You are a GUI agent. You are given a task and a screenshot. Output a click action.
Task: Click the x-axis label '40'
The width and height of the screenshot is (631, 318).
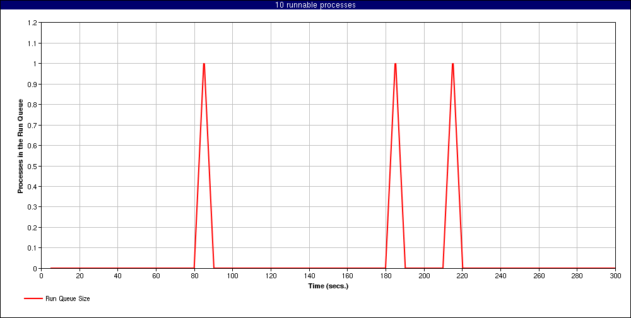coord(118,276)
